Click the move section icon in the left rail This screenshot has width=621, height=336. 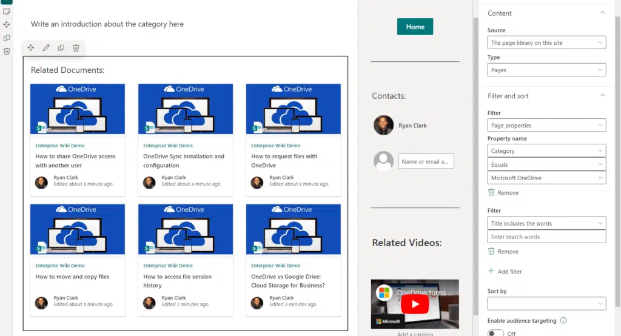tap(7, 25)
